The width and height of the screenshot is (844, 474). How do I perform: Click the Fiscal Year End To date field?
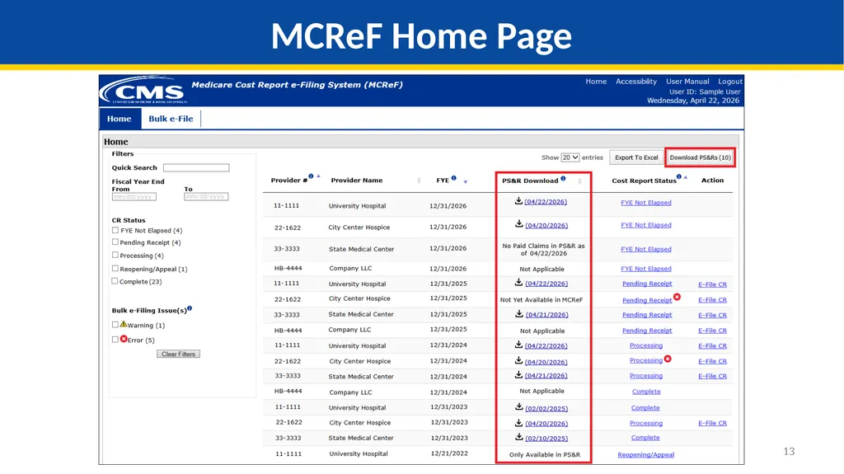pyautogui.click(x=206, y=196)
